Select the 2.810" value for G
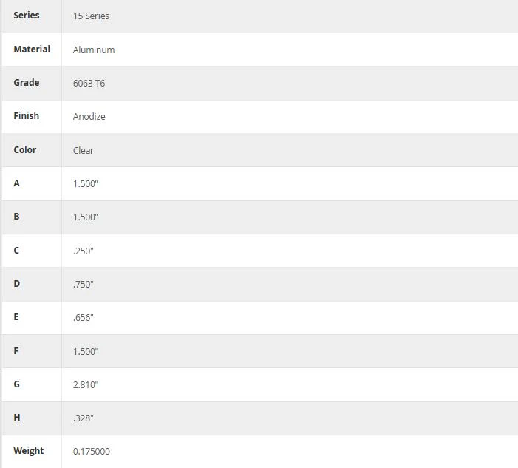 pyautogui.click(x=86, y=384)
